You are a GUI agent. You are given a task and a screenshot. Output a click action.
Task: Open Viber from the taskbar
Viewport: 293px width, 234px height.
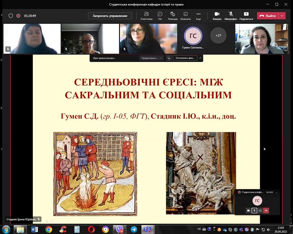coord(120,229)
